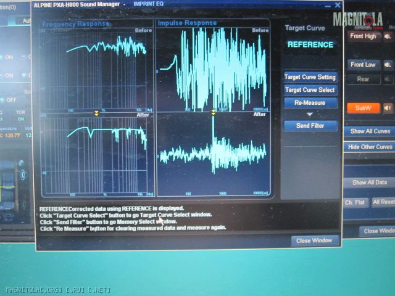The image size is (395, 296).
Task: Select Rear channel in background window
Action: pyautogui.click(x=364, y=80)
